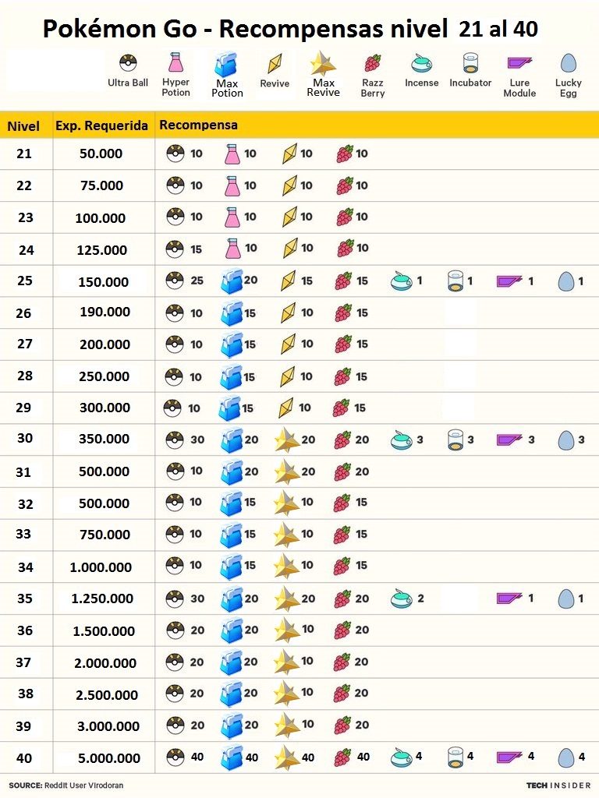The width and height of the screenshot is (599, 798).
Task: Click the 150.000 experience value
Action: click(x=104, y=282)
